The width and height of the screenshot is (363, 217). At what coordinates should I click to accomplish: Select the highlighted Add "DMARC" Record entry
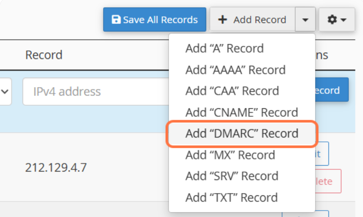tap(242, 133)
